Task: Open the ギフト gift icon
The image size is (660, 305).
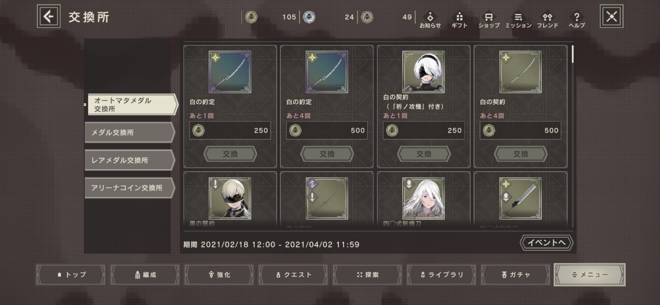Action: [x=459, y=20]
